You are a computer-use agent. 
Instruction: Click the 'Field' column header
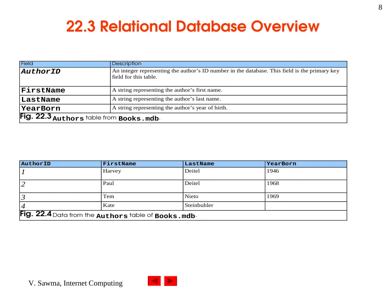(x=65, y=64)
